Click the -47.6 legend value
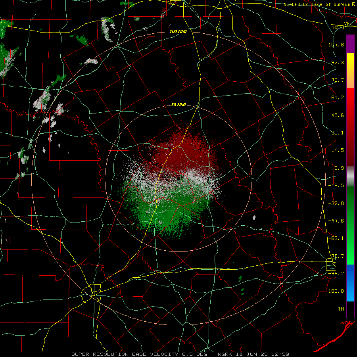Image resolution: width=357 pixels, height=357 pixels. click(x=336, y=221)
